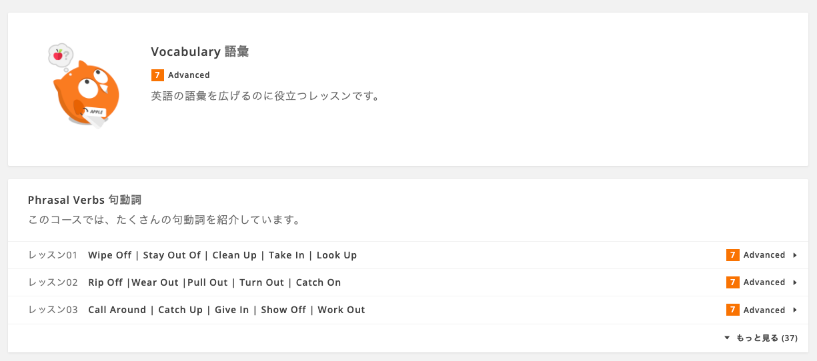Click the triangle icon beside もっと見る
This screenshot has width=817, height=361.
[x=727, y=338]
